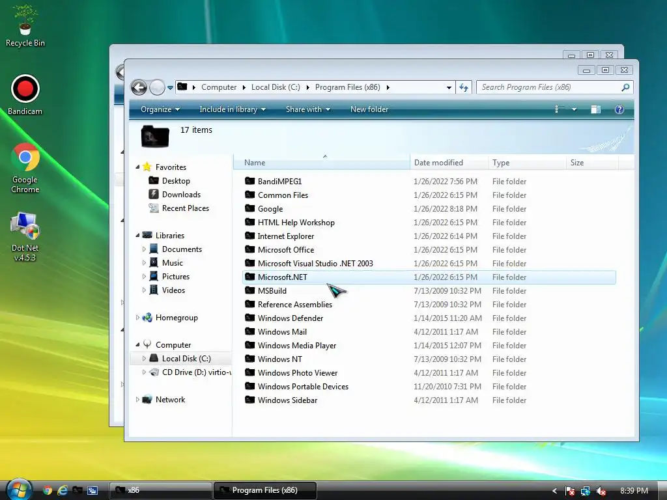Select the BandiMPEG1 folder icon
This screenshot has width=667, height=500.
(x=249, y=181)
